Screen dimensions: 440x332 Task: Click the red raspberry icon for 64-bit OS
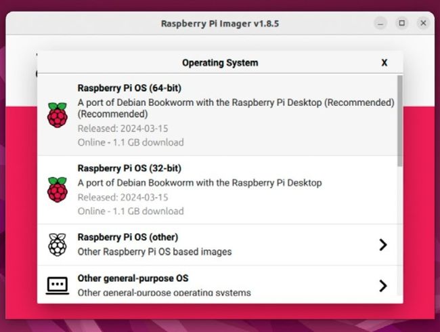pyautogui.click(x=58, y=115)
